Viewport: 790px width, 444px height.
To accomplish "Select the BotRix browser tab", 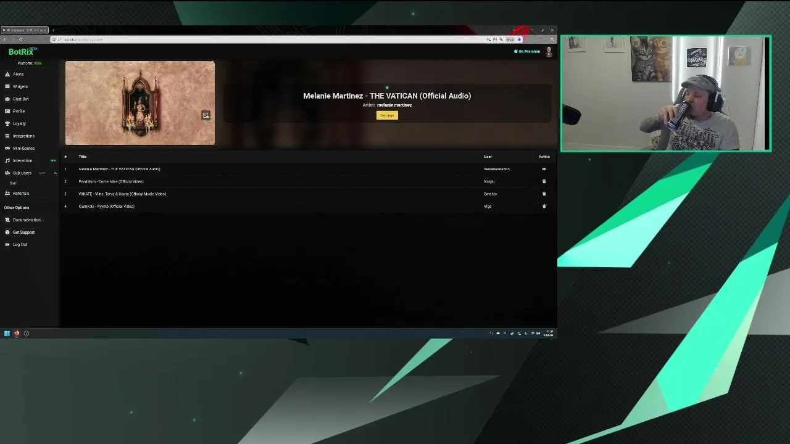I will (25, 30).
